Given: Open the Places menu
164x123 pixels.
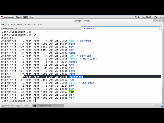Looking at the screenshot, I should [x=19, y=17].
